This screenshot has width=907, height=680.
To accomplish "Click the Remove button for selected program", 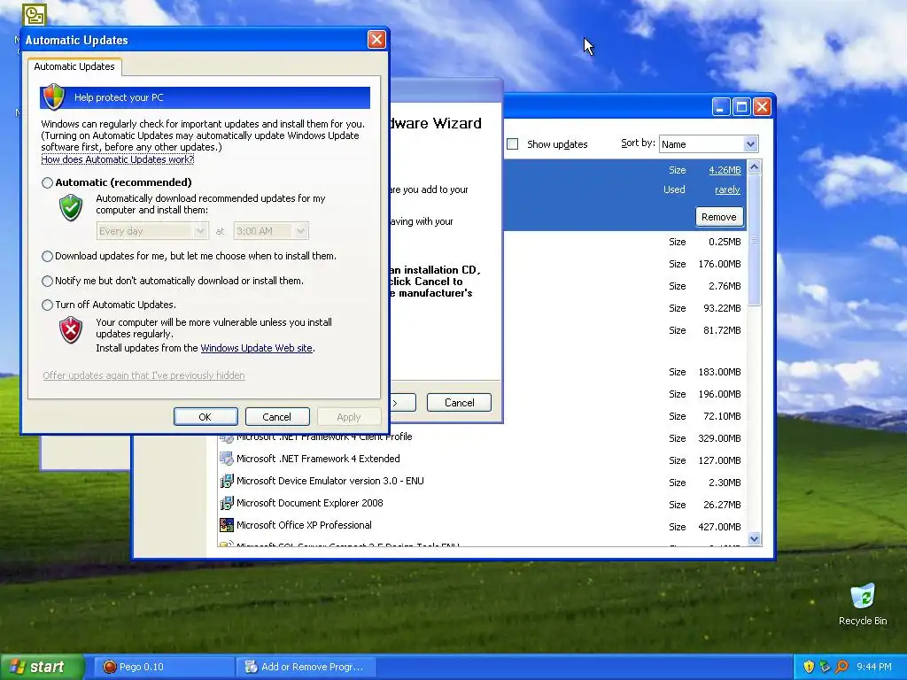I will [x=719, y=217].
